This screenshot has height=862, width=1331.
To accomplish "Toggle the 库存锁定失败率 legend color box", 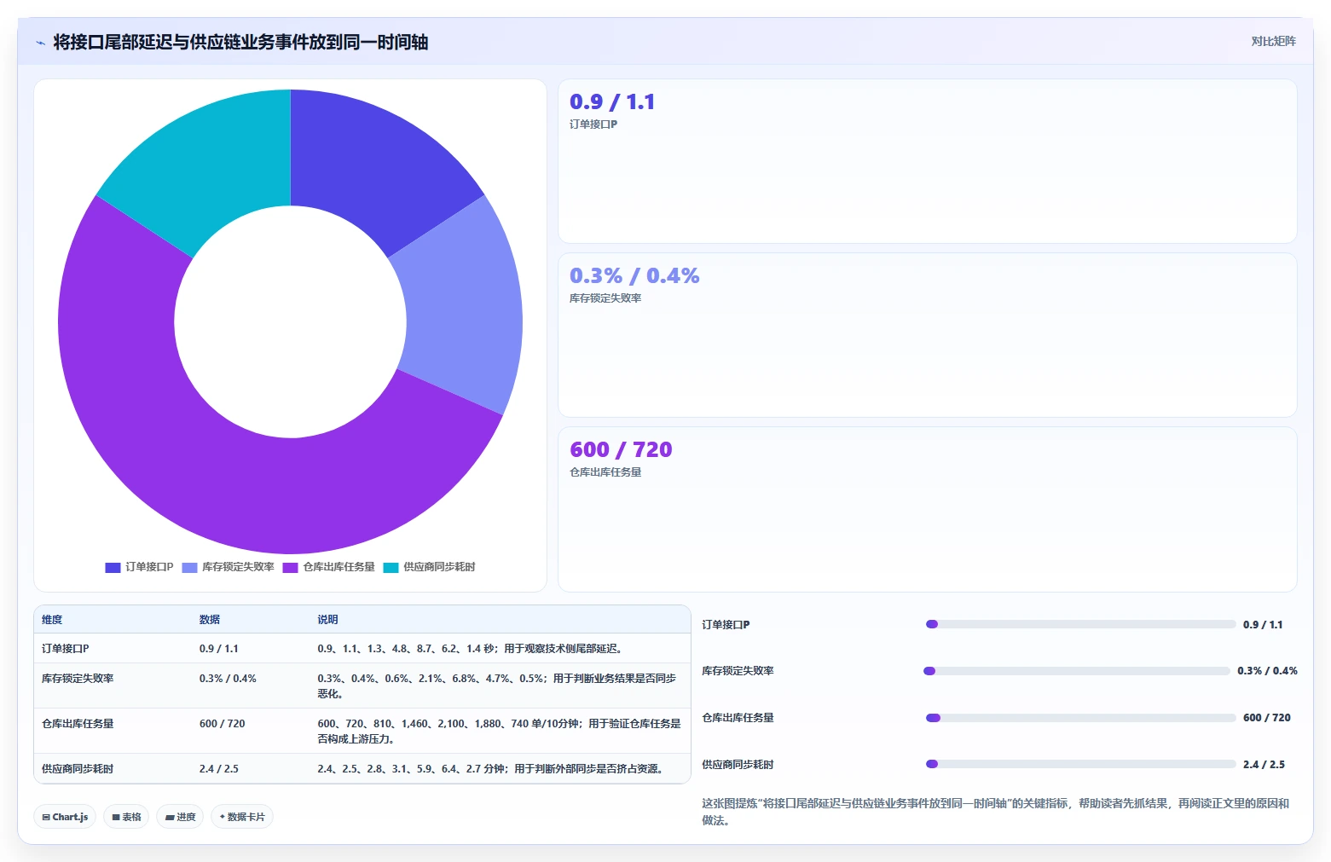I will point(189,567).
